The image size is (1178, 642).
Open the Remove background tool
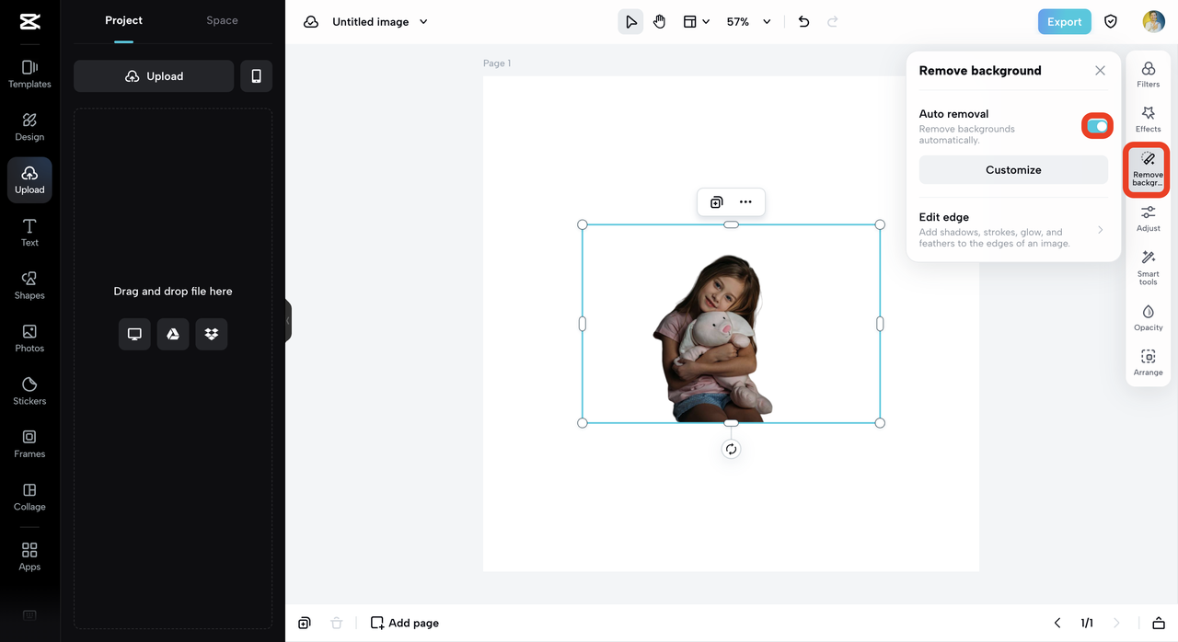[x=1148, y=169]
